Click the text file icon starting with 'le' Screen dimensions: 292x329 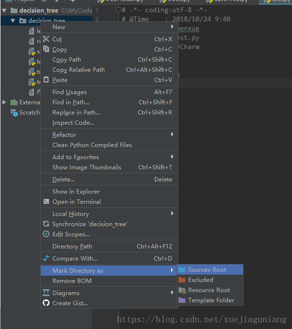[32, 31]
